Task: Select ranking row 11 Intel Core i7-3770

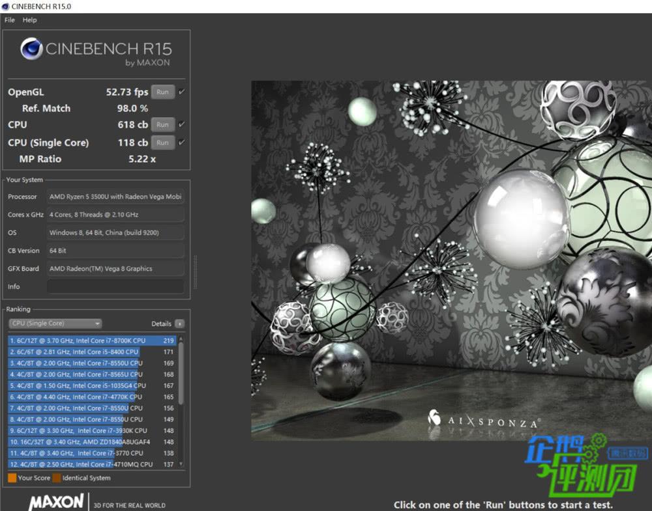Action: pyautogui.click(x=92, y=453)
